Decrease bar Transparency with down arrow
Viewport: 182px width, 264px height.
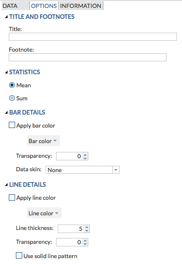[85, 158]
